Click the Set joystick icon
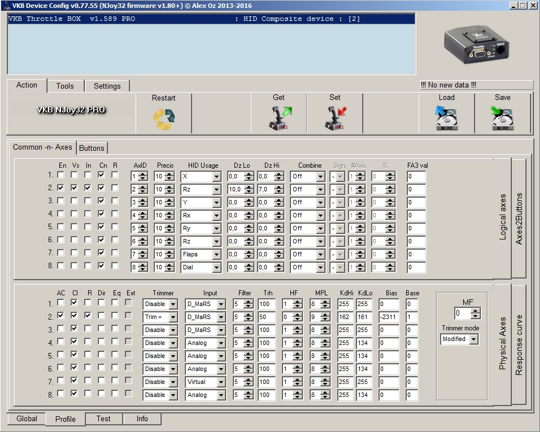The height and width of the screenshot is (432, 540). click(334, 119)
